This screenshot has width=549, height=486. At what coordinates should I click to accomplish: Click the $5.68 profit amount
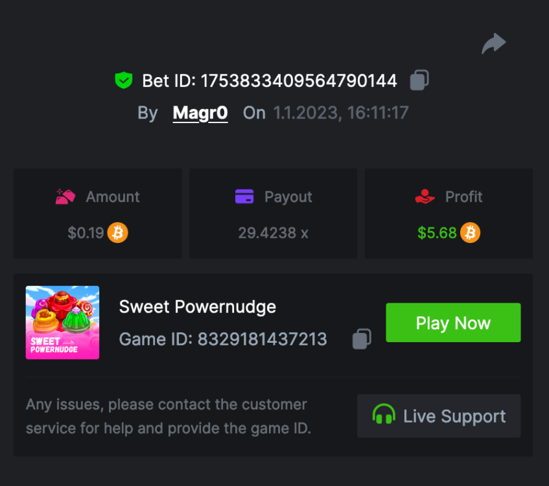click(437, 233)
